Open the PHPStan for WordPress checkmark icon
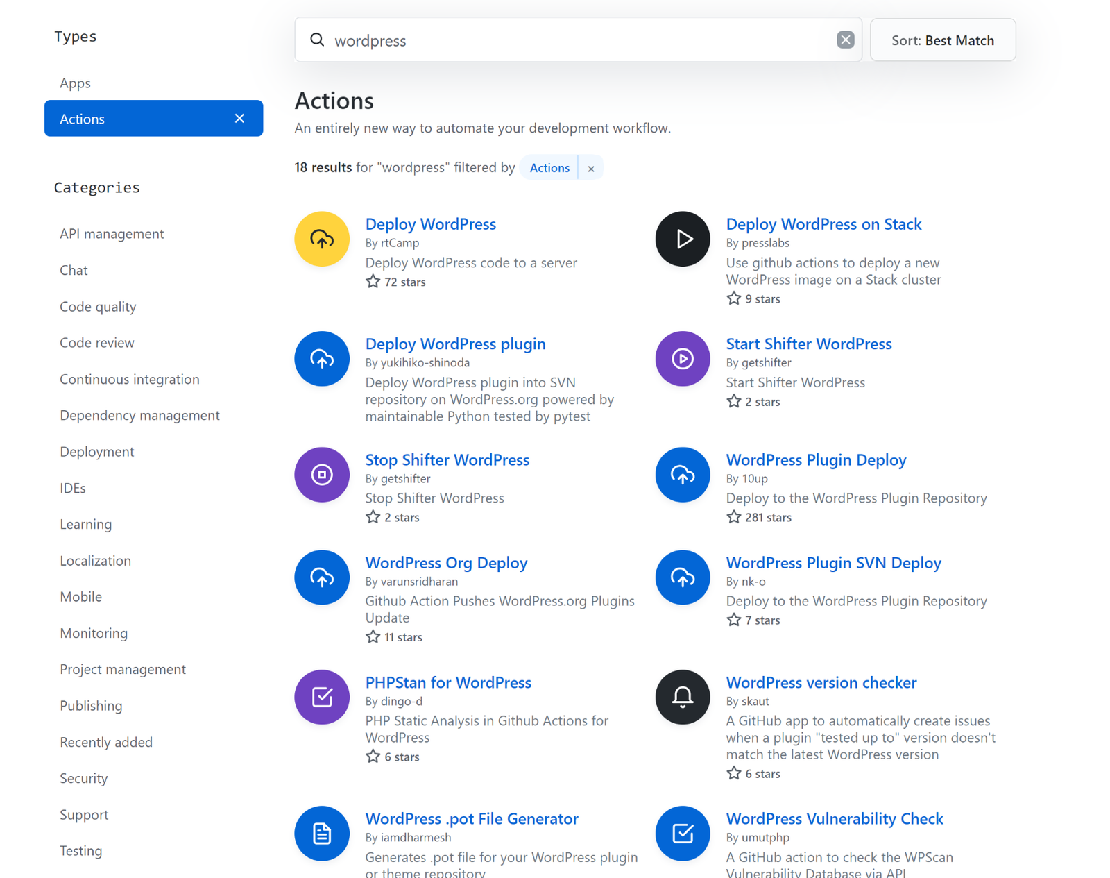Screen dimensions: 1110x878 click(x=321, y=697)
